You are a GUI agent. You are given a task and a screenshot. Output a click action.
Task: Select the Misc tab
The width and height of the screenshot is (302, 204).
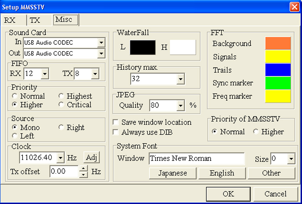coord(66,19)
